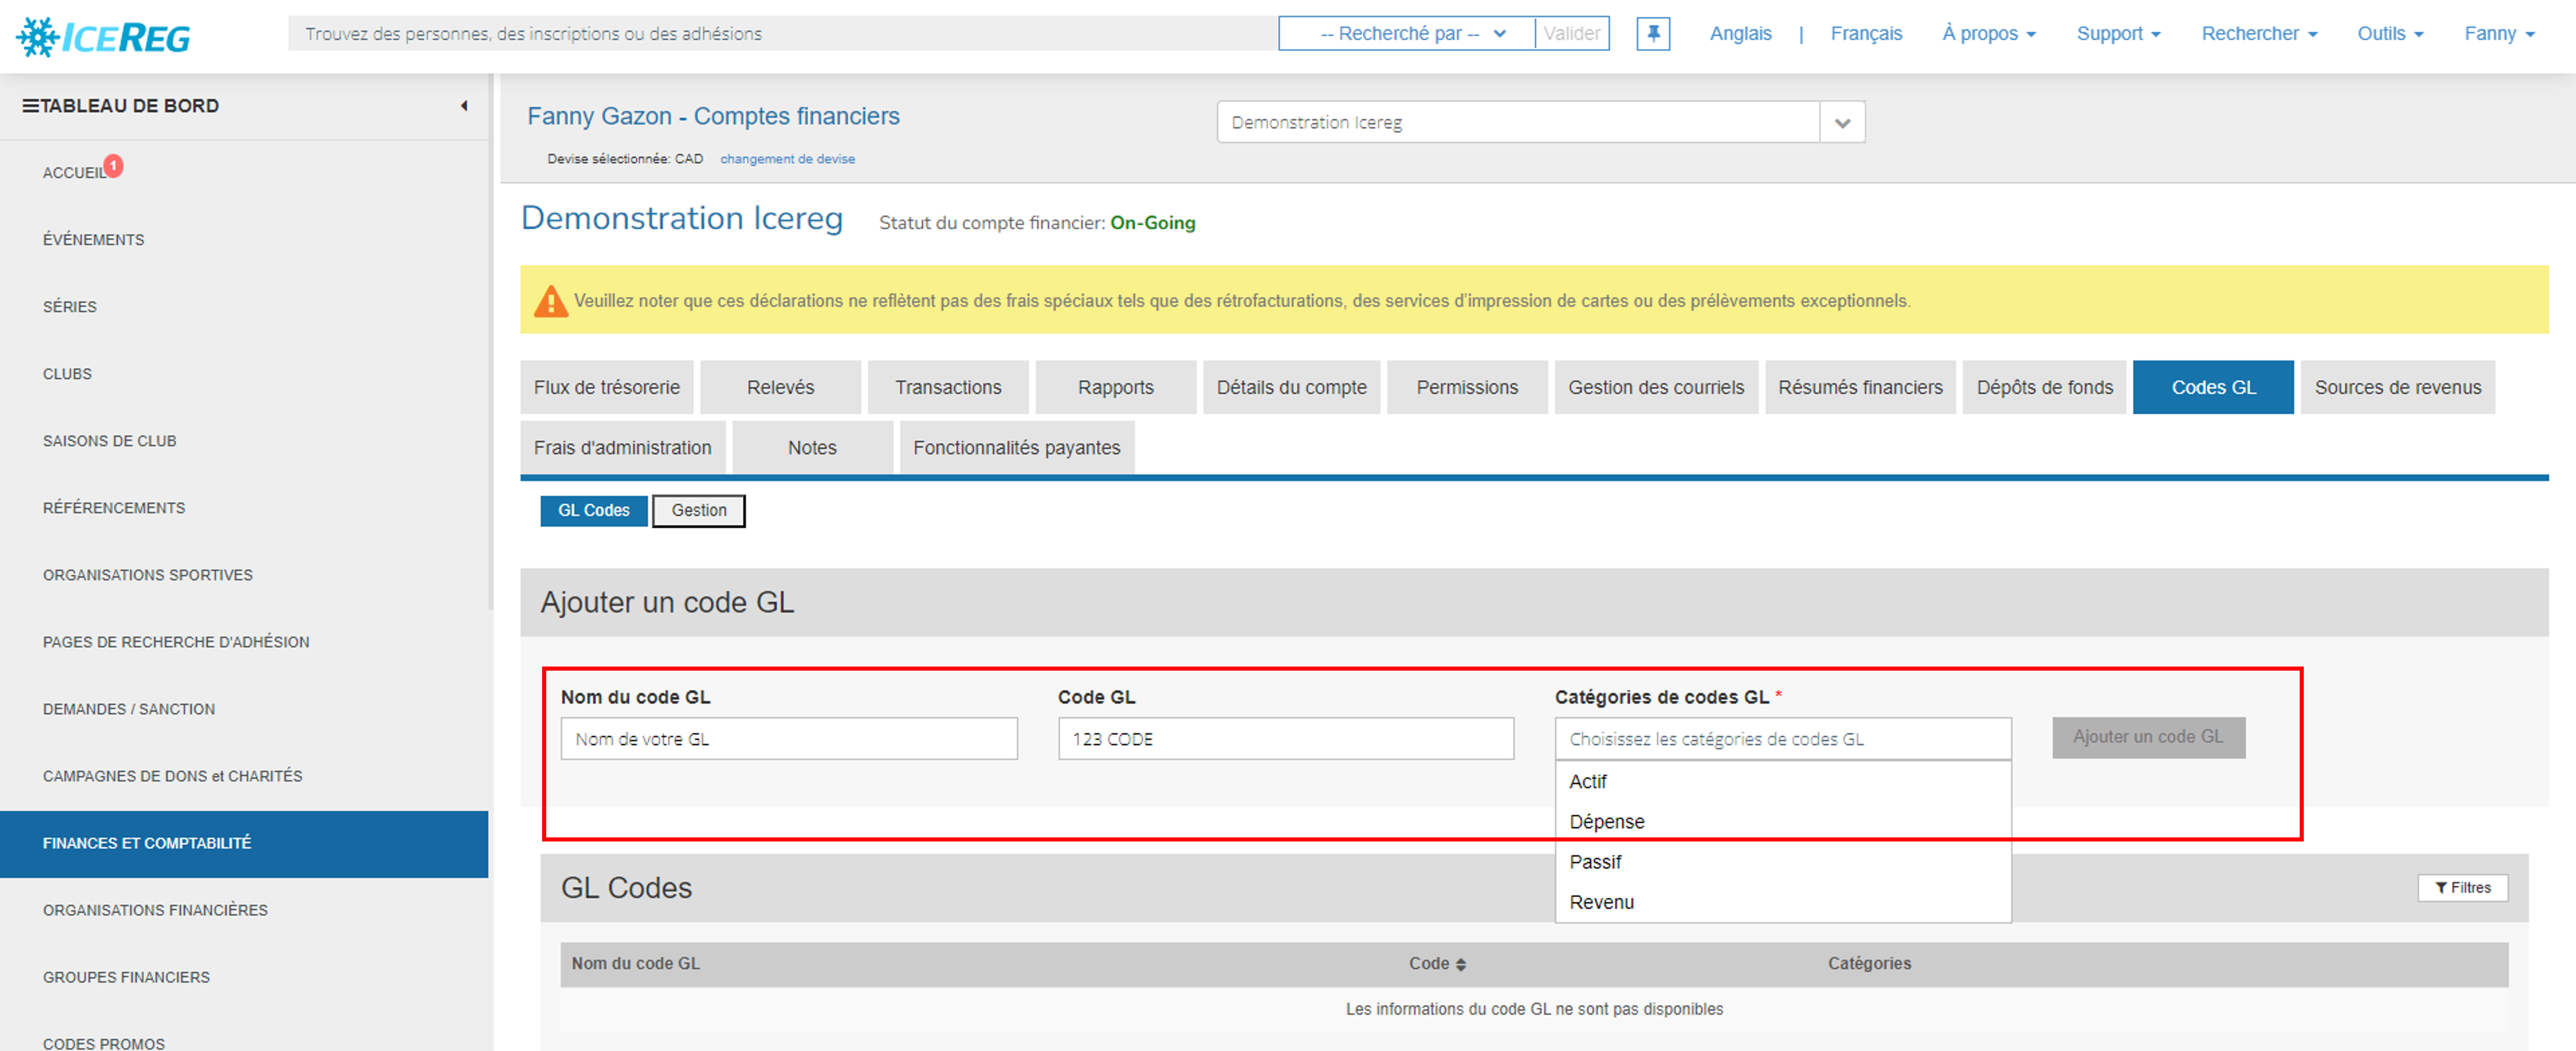Sort by the Code column arrows

1461,964
